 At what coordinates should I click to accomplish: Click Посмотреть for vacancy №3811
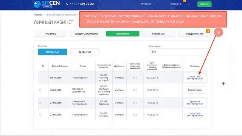tap(195, 90)
